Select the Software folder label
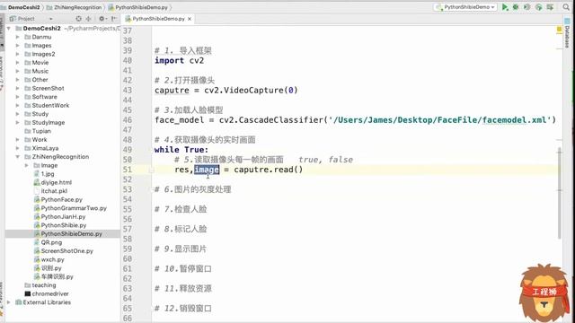 44,97
